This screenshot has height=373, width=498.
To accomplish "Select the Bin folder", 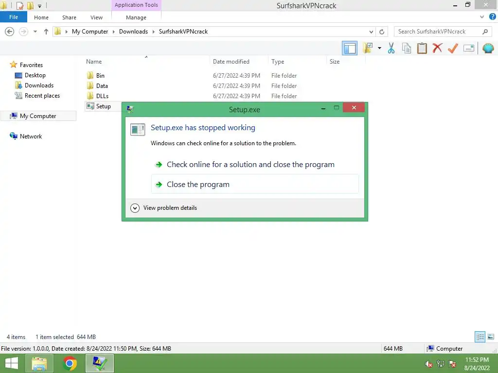I will [x=100, y=75].
